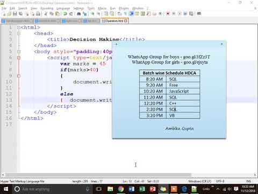258x194 pixels.
Task: Open Google Chrome from the taskbar
Action: click(x=121, y=189)
